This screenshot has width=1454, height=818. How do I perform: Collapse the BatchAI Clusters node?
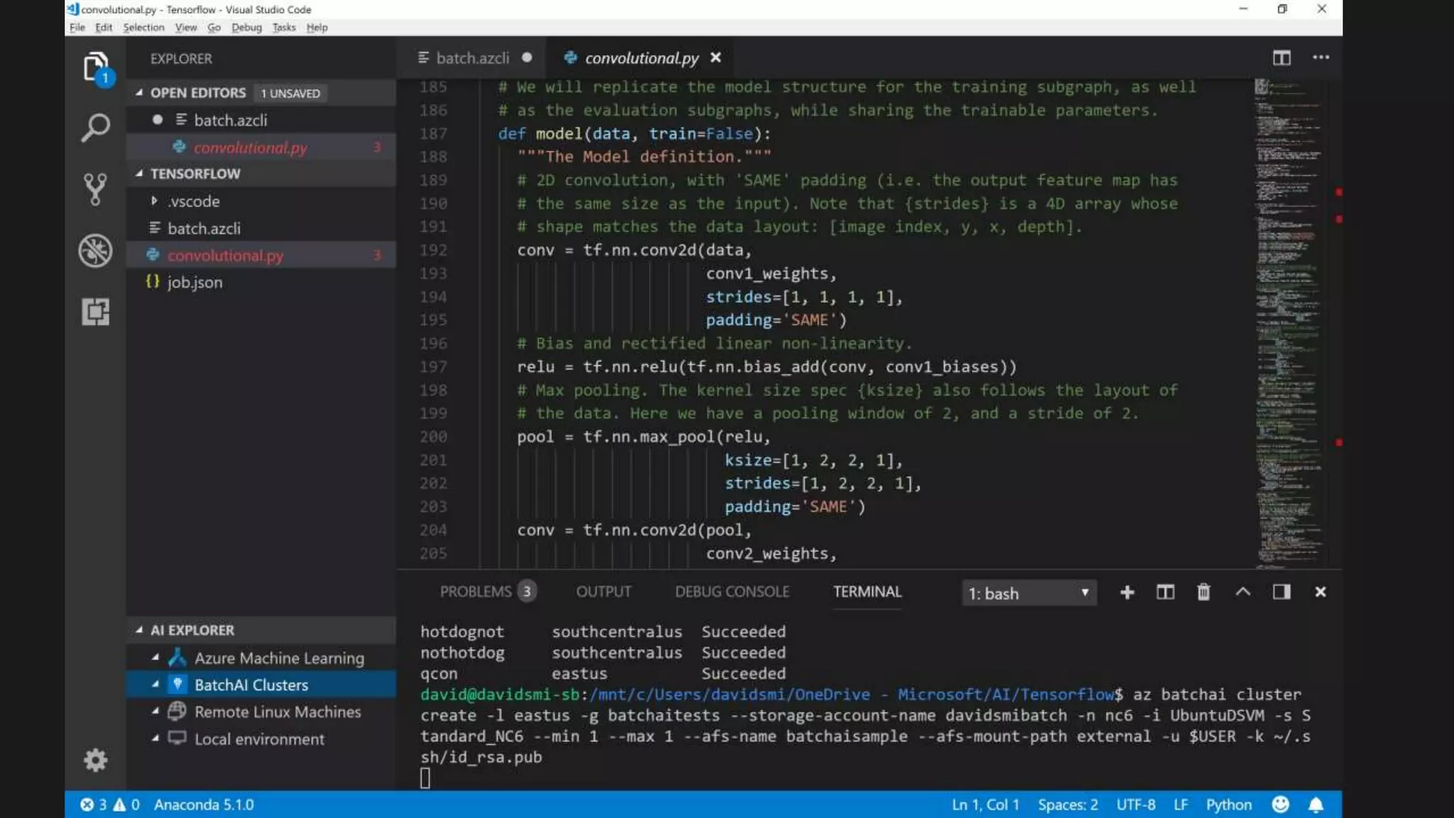[x=155, y=685]
